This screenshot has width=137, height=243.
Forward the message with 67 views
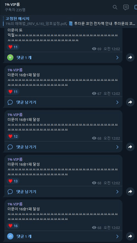(130, 102)
